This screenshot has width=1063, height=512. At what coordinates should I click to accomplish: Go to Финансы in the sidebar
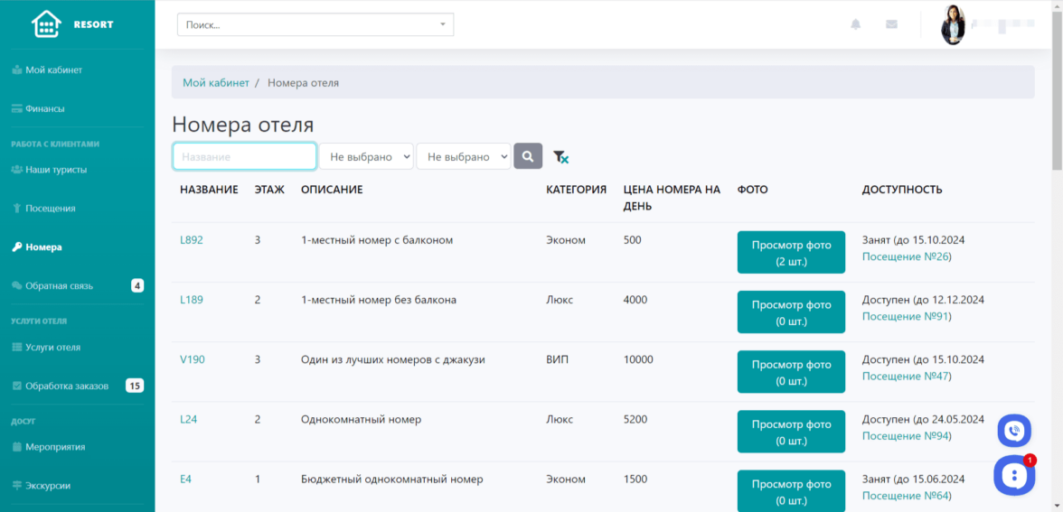[x=44, y=108]
